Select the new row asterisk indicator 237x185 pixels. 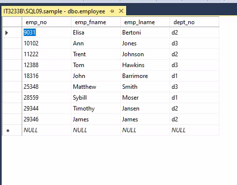click(8, 131)
